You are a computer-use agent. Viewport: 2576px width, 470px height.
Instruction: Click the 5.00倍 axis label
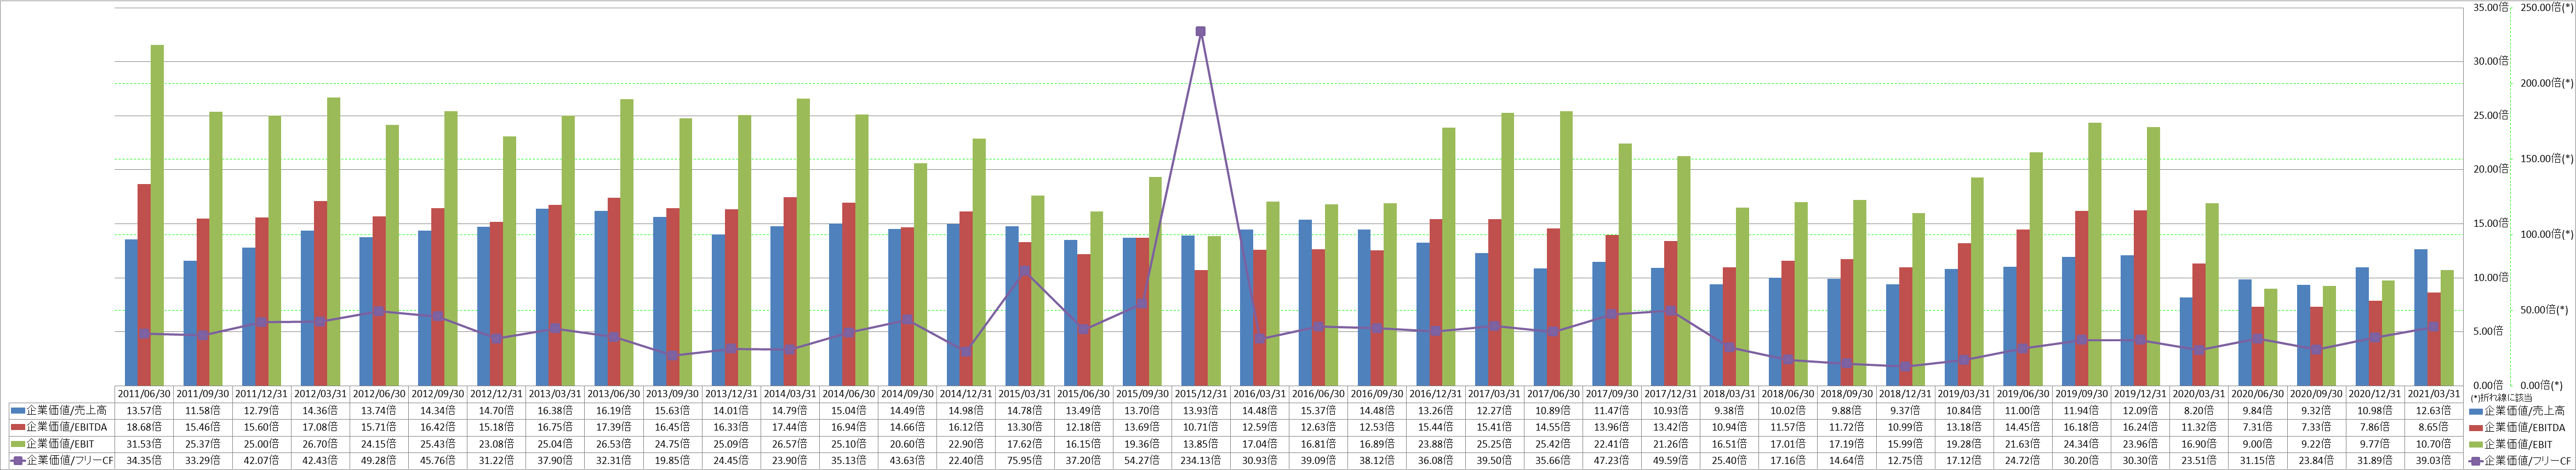click(2488, 331)
